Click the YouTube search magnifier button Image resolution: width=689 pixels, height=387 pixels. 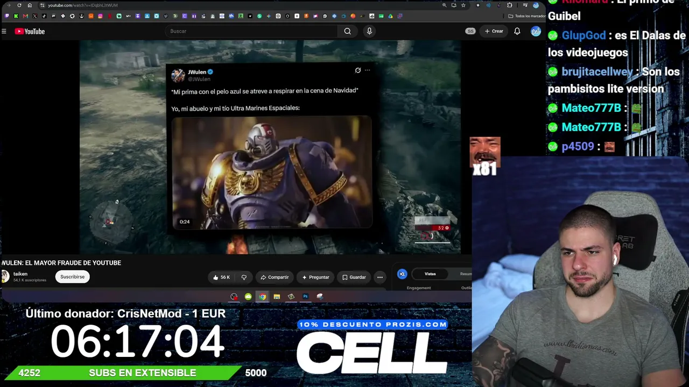348,31
